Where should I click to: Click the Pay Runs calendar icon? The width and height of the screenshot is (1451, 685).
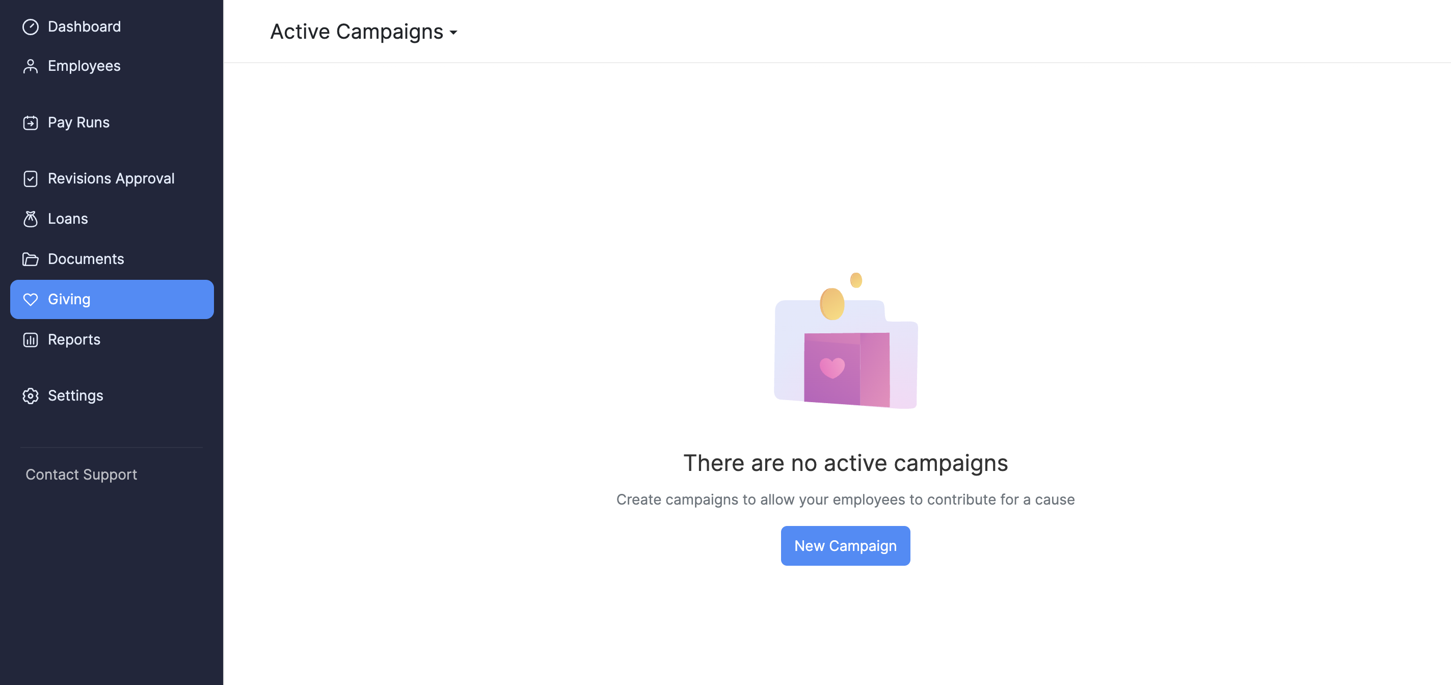[31, 122]
